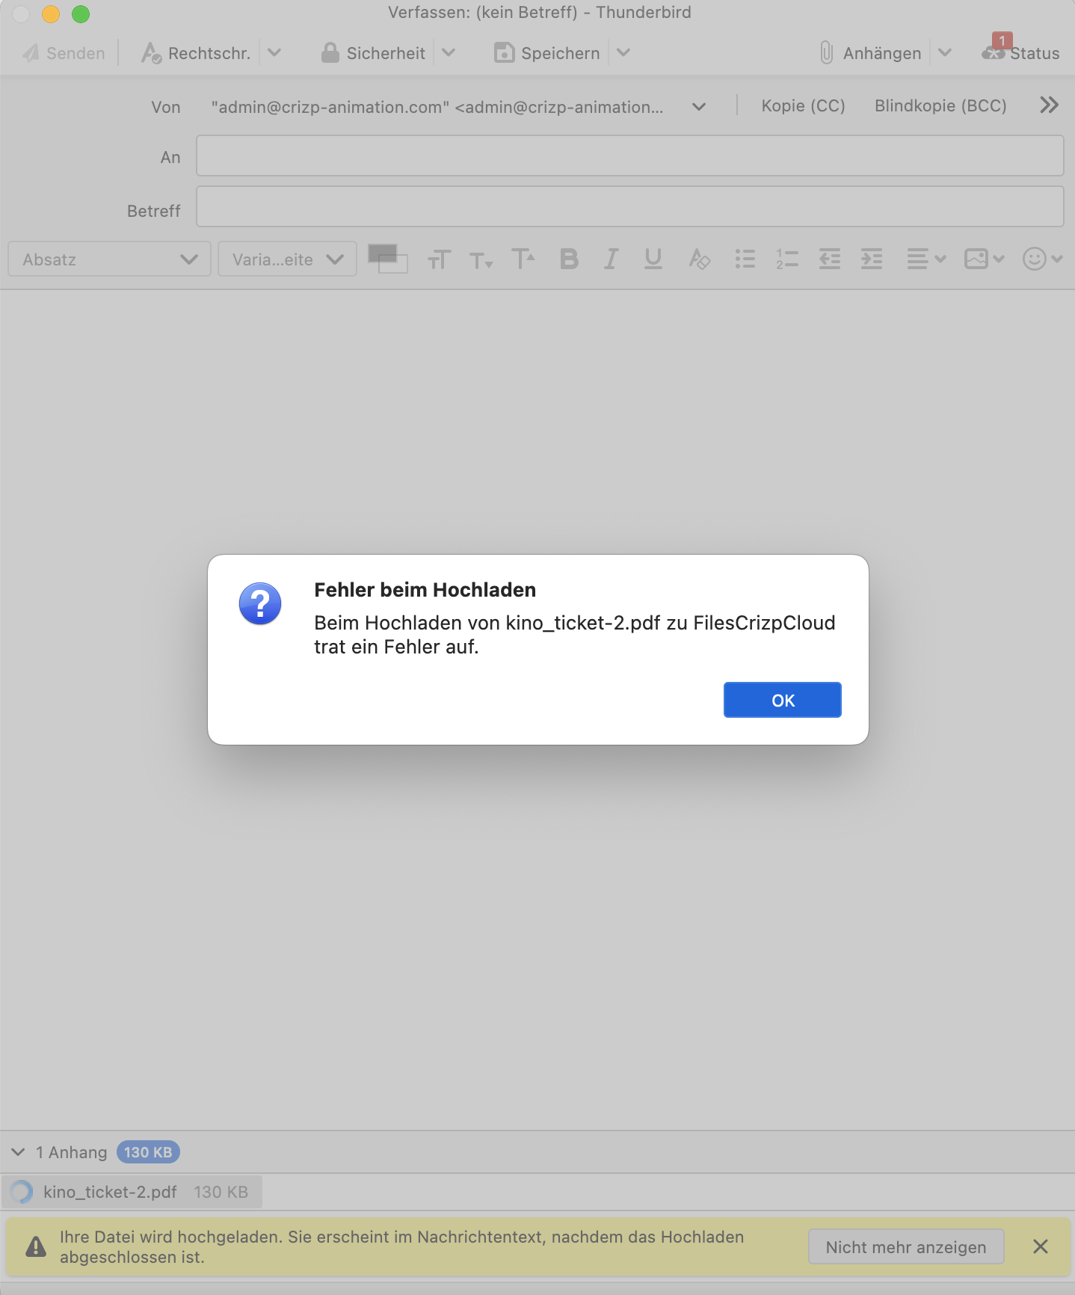Show more address field options chevron
This screenshot has height=1295, width=1075.
click(1050, 105)
